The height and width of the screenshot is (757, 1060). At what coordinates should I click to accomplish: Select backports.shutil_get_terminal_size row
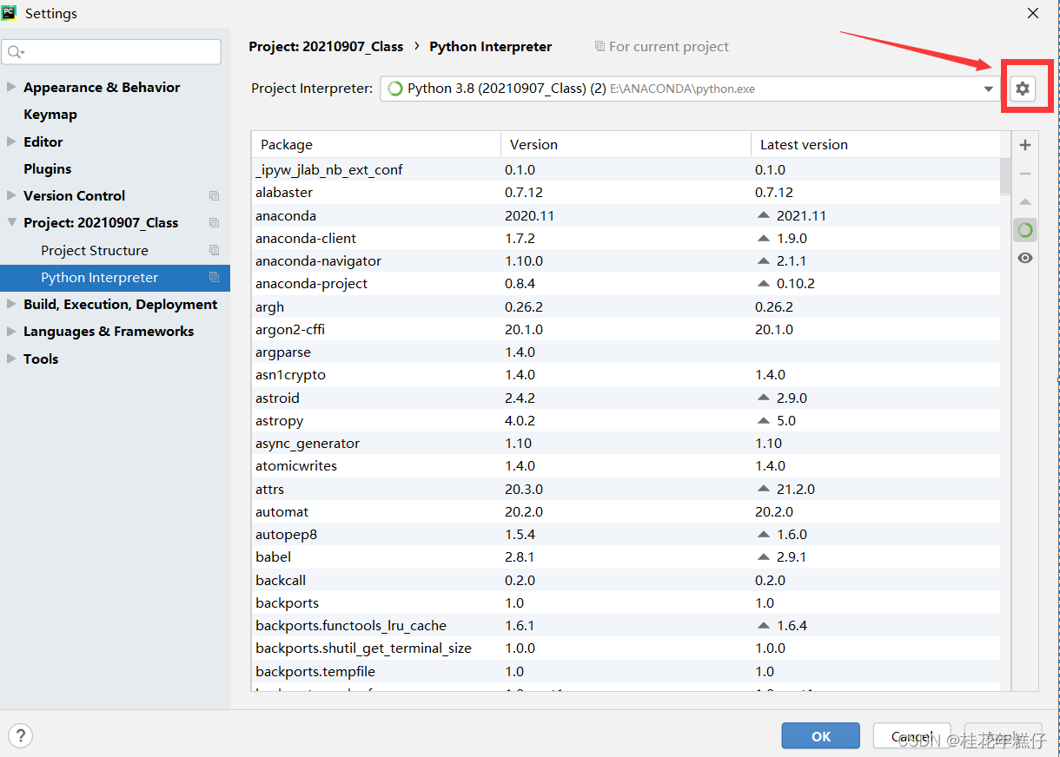click(626, 648)
